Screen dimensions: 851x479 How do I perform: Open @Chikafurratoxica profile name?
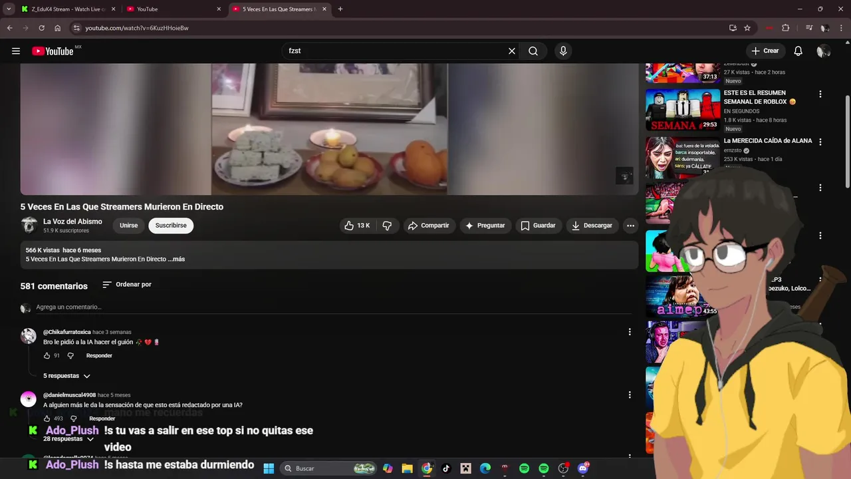click(x=66, y=332)
